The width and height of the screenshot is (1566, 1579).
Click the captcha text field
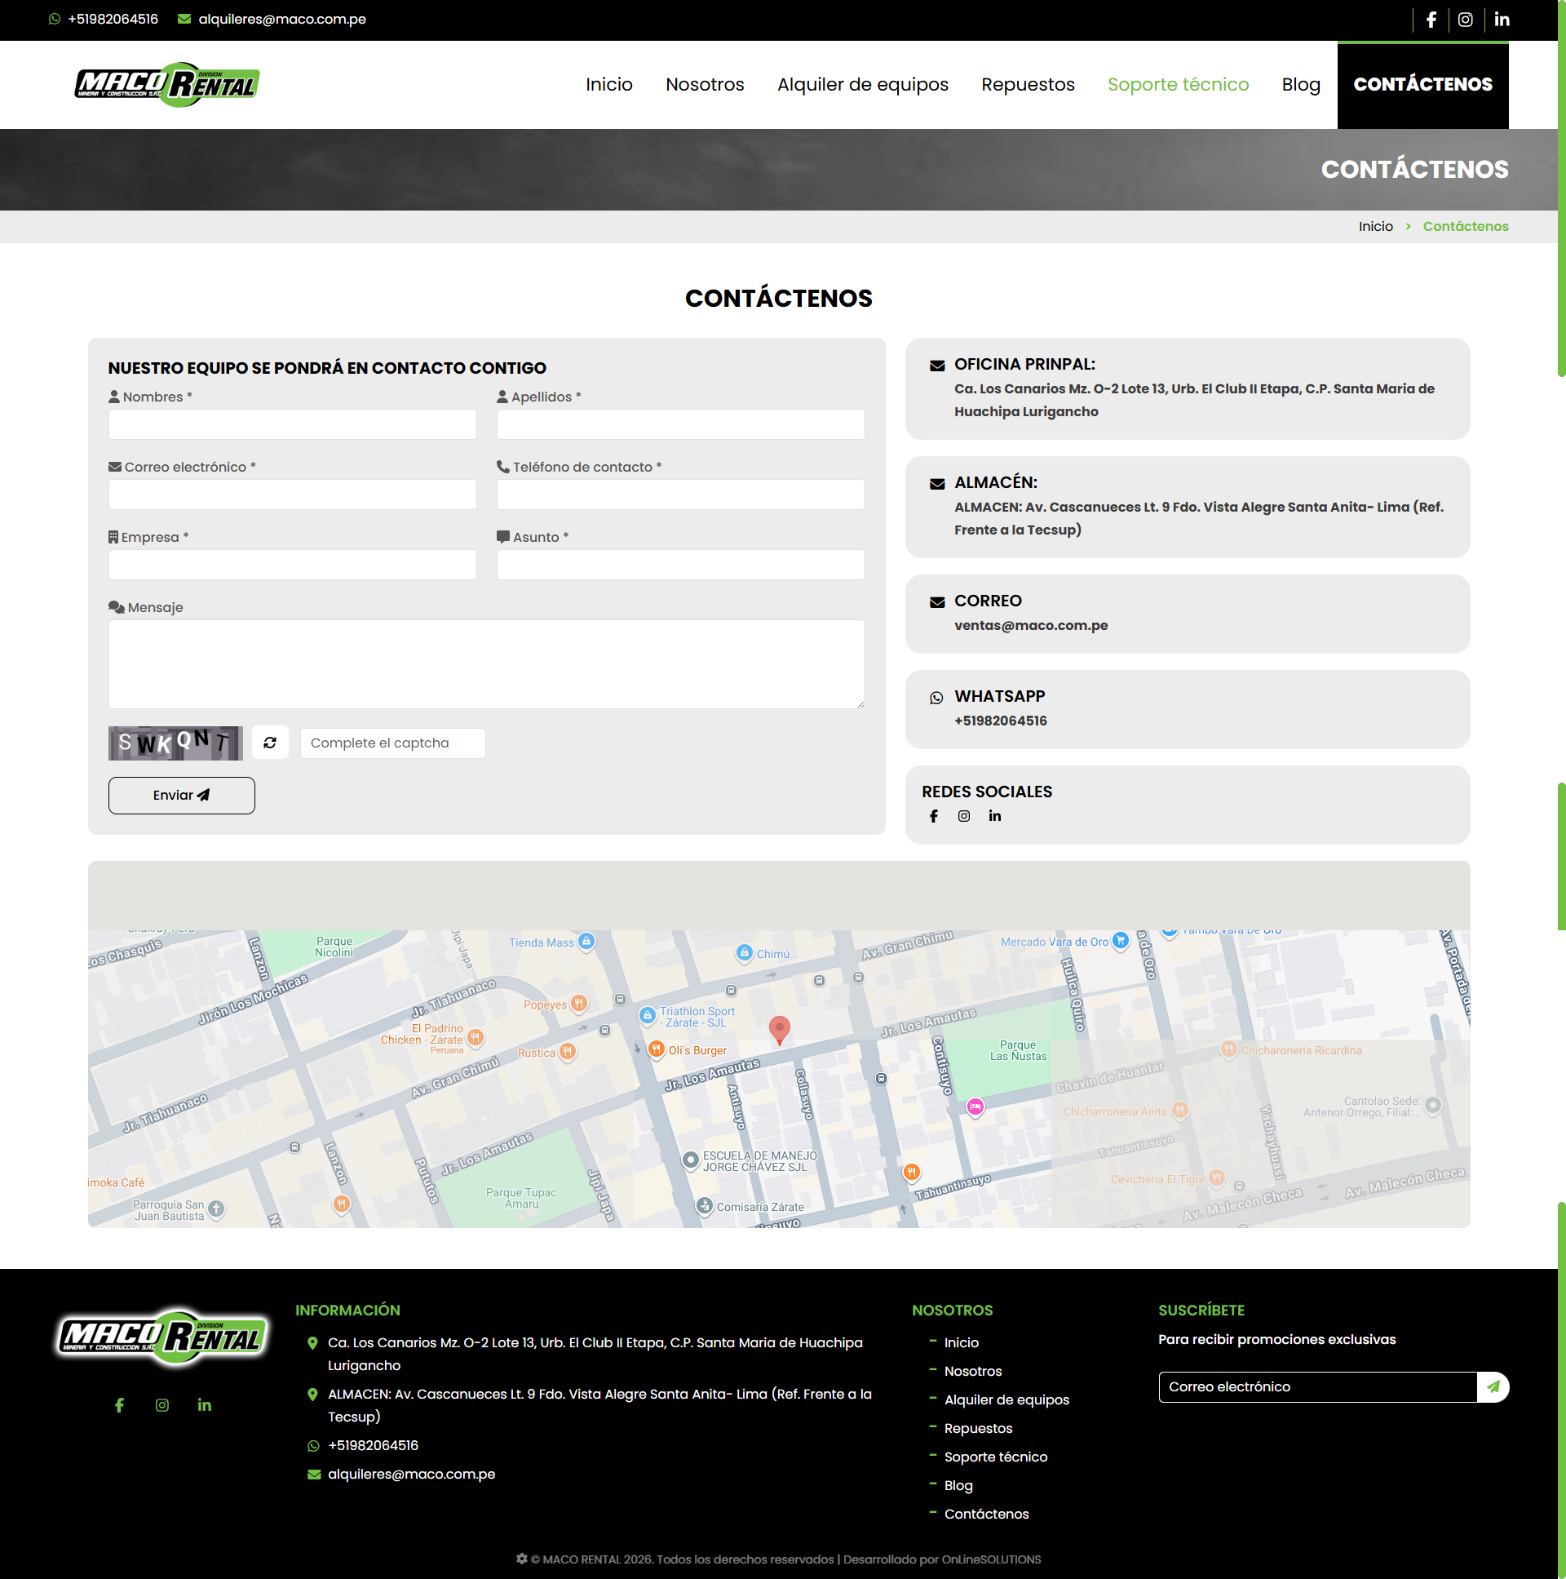click(x=392, y=743)
